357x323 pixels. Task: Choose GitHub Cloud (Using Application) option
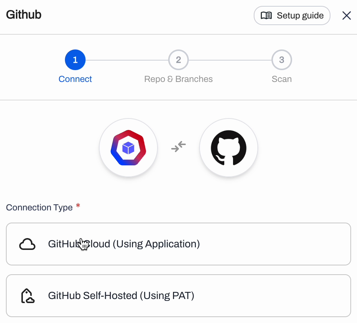coord(178,244)
